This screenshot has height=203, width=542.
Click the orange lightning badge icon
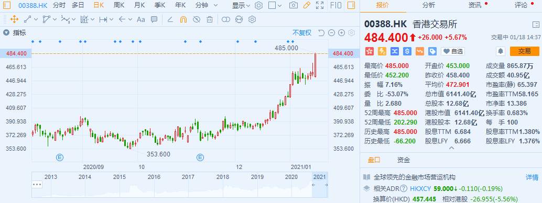(x=382, y=51)
